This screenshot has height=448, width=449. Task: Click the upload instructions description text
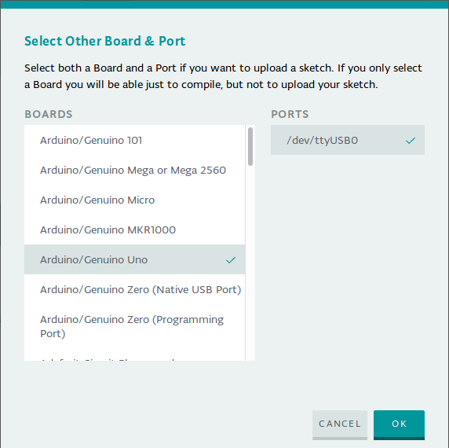223,76
